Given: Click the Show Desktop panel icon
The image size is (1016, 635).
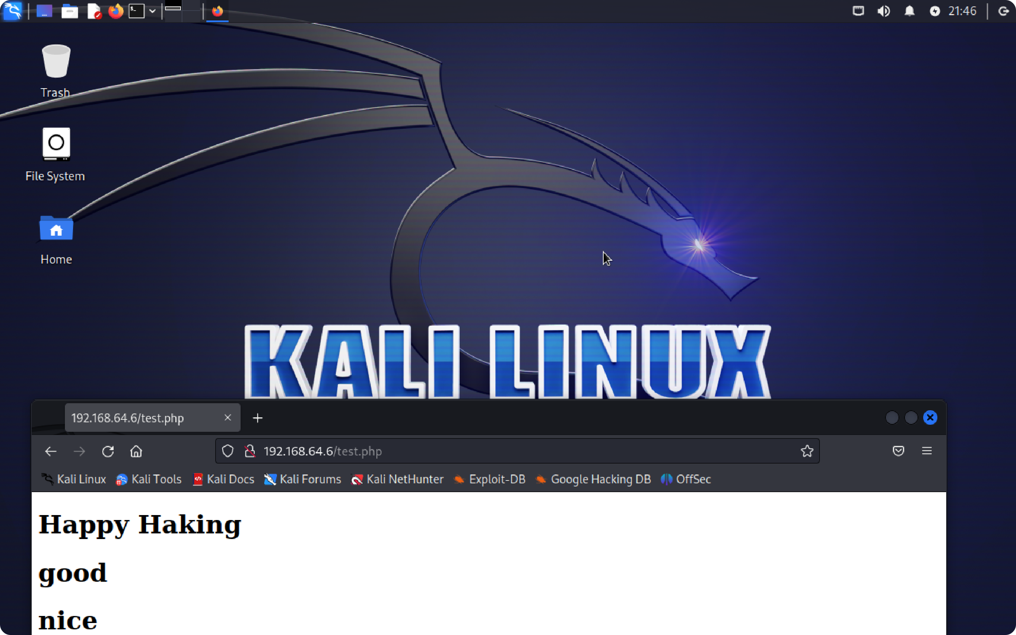Looking at the screenshot, I should pos(44,11).
